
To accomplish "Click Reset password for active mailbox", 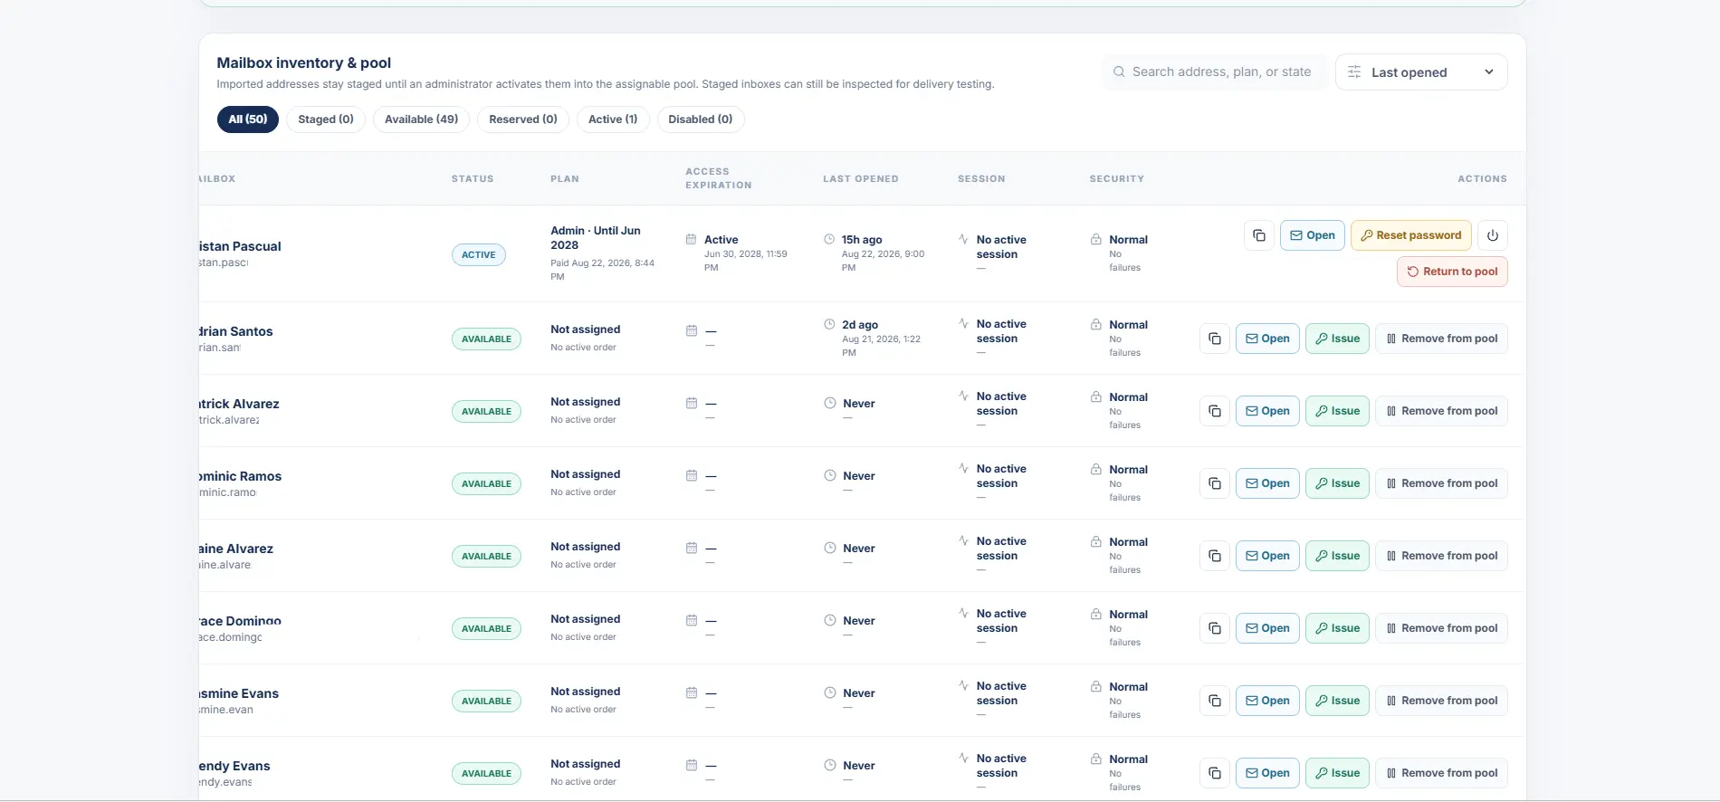I will 1410,235.
